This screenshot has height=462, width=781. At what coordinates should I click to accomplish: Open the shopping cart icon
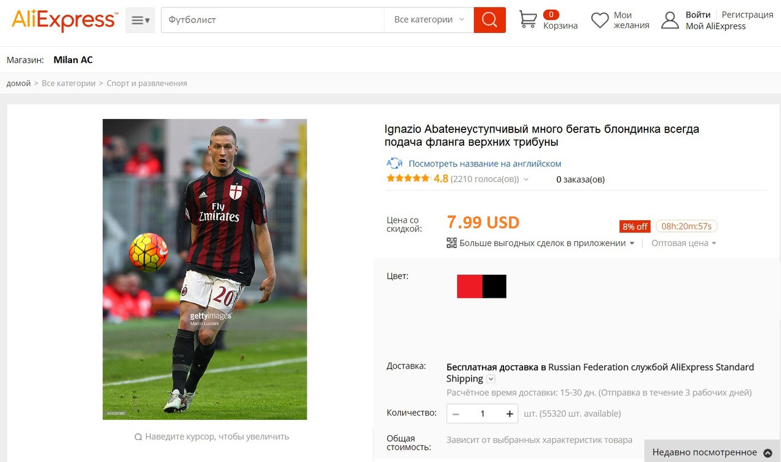528,20
